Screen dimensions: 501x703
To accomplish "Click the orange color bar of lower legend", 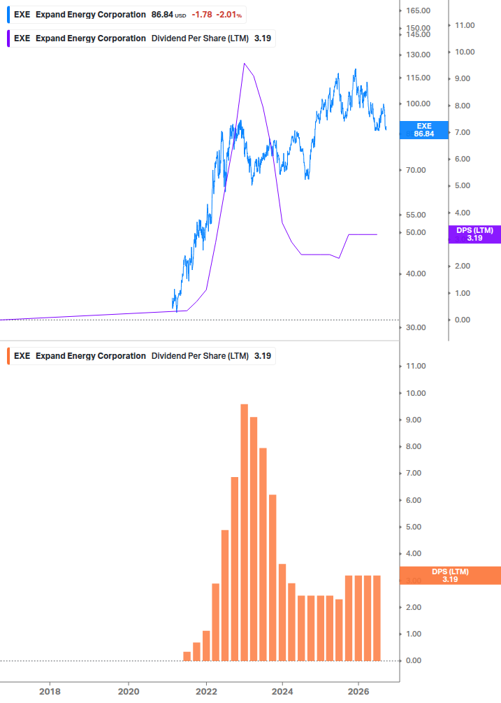I will pyautogui.click(x=8, y=356).
